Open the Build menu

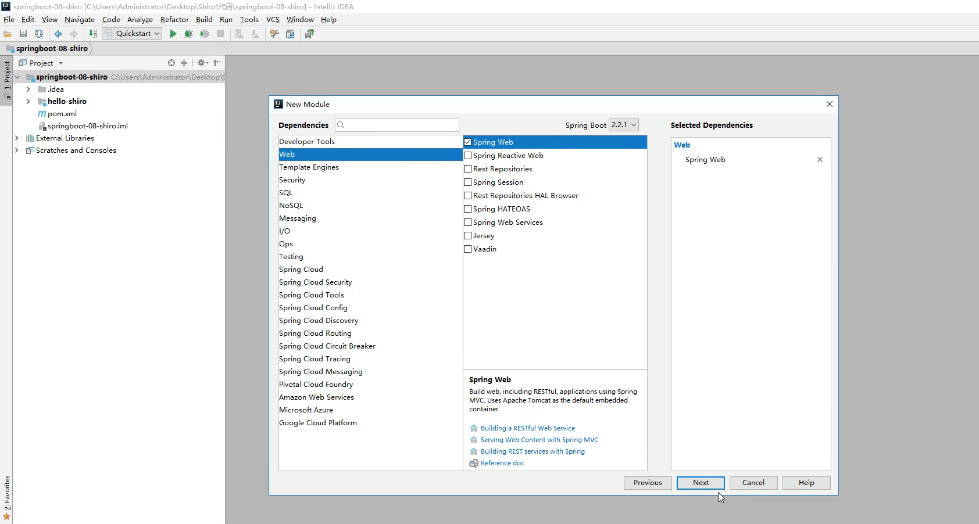pyautogui.click(x=204, y=19)
